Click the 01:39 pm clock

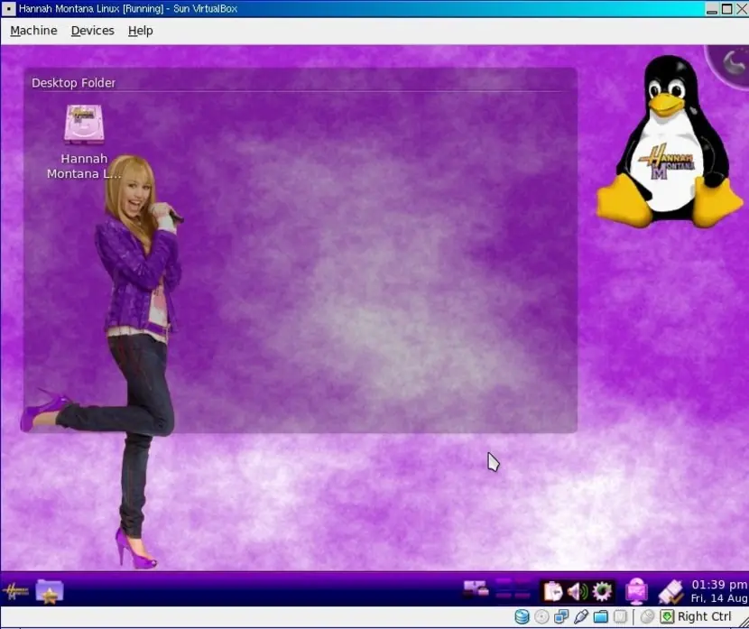719,585
